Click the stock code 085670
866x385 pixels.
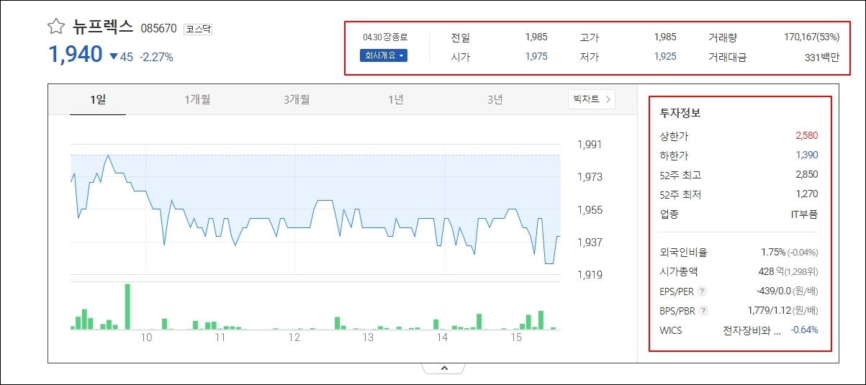158,29
